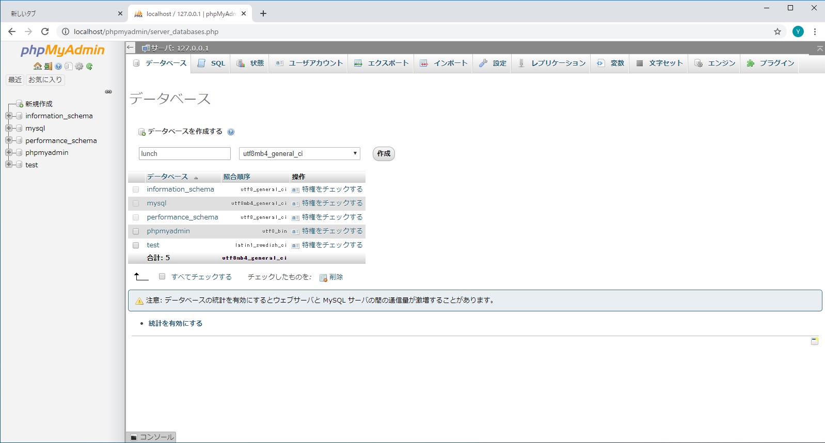Open the ユーザアカウント tab
Viewport: 825px width, 443px height.
point(309,64)
